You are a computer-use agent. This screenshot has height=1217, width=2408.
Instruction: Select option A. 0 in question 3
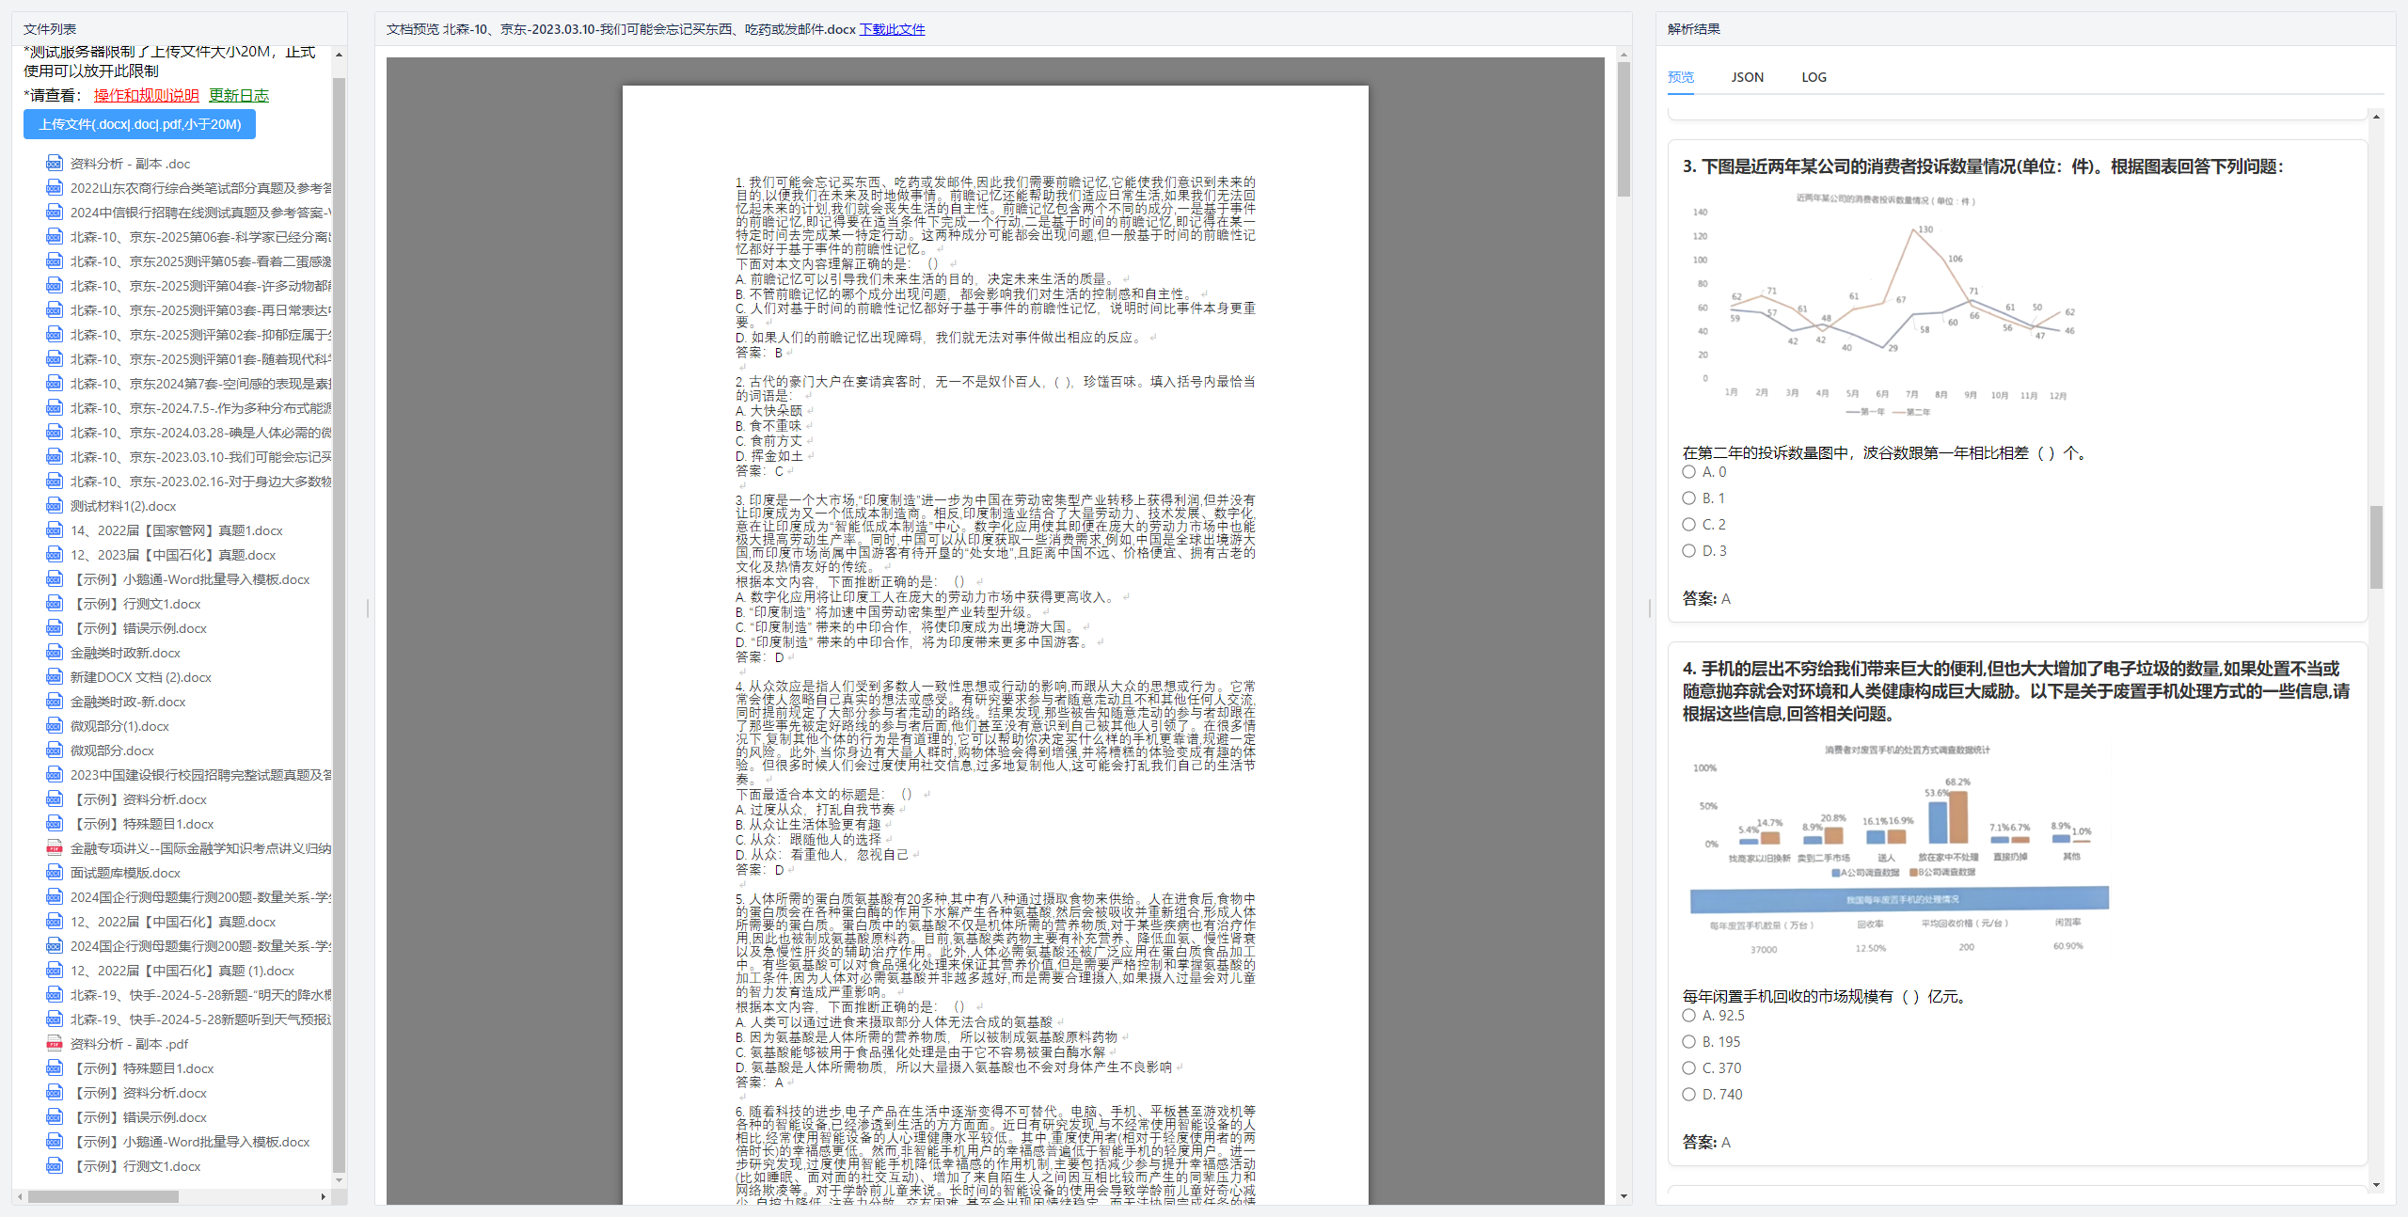tap(1688, 472)
